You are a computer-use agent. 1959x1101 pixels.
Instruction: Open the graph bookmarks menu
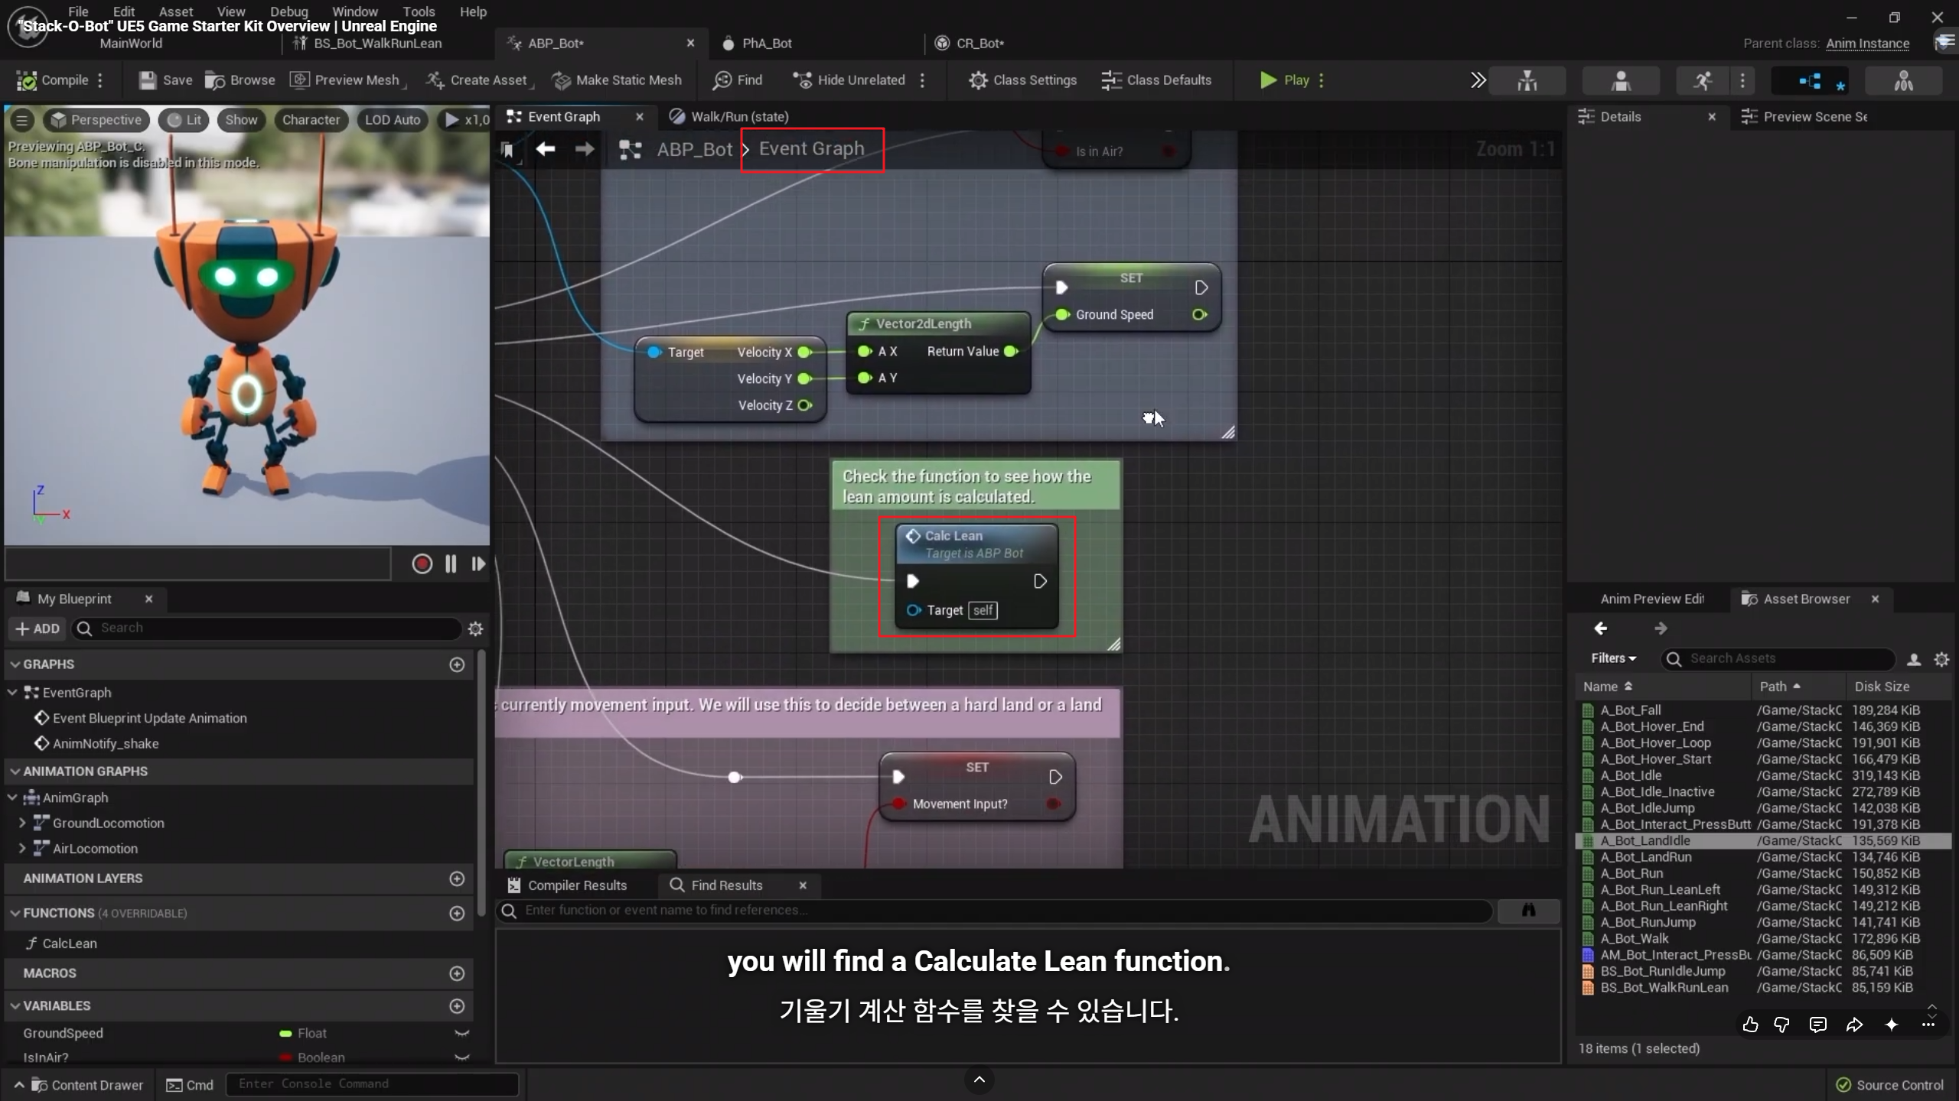[507, 150]
